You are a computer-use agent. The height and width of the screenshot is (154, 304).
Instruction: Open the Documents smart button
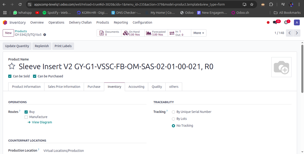[109, 33]
